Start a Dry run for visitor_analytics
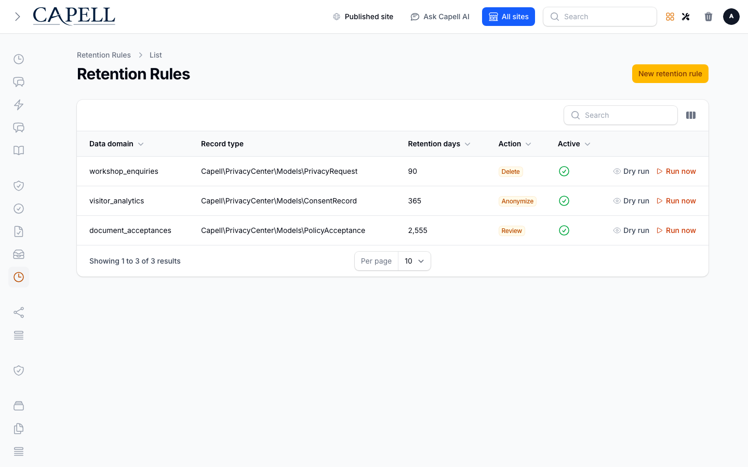748x467 pixels. [x=631, y=201]
